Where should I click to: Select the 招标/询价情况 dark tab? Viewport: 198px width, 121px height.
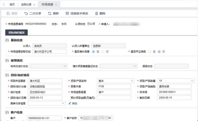pyautogui.click(x=16, y=33)
